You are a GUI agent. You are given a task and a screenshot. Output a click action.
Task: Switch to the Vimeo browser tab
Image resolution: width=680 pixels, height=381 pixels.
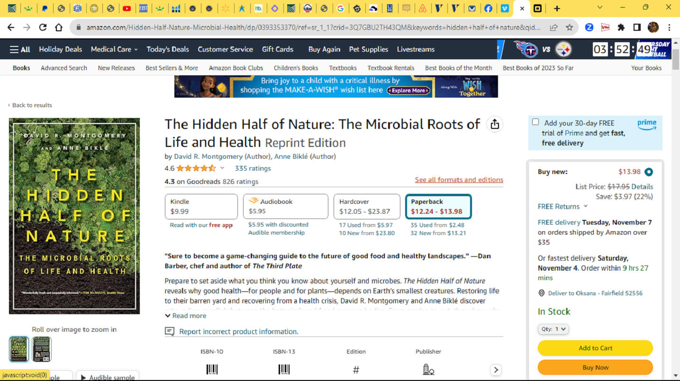pos(505,8)
